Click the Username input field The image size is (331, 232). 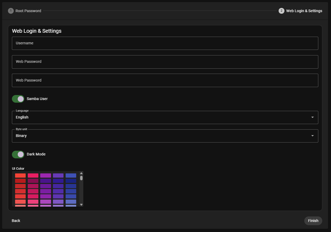[165, 43]
